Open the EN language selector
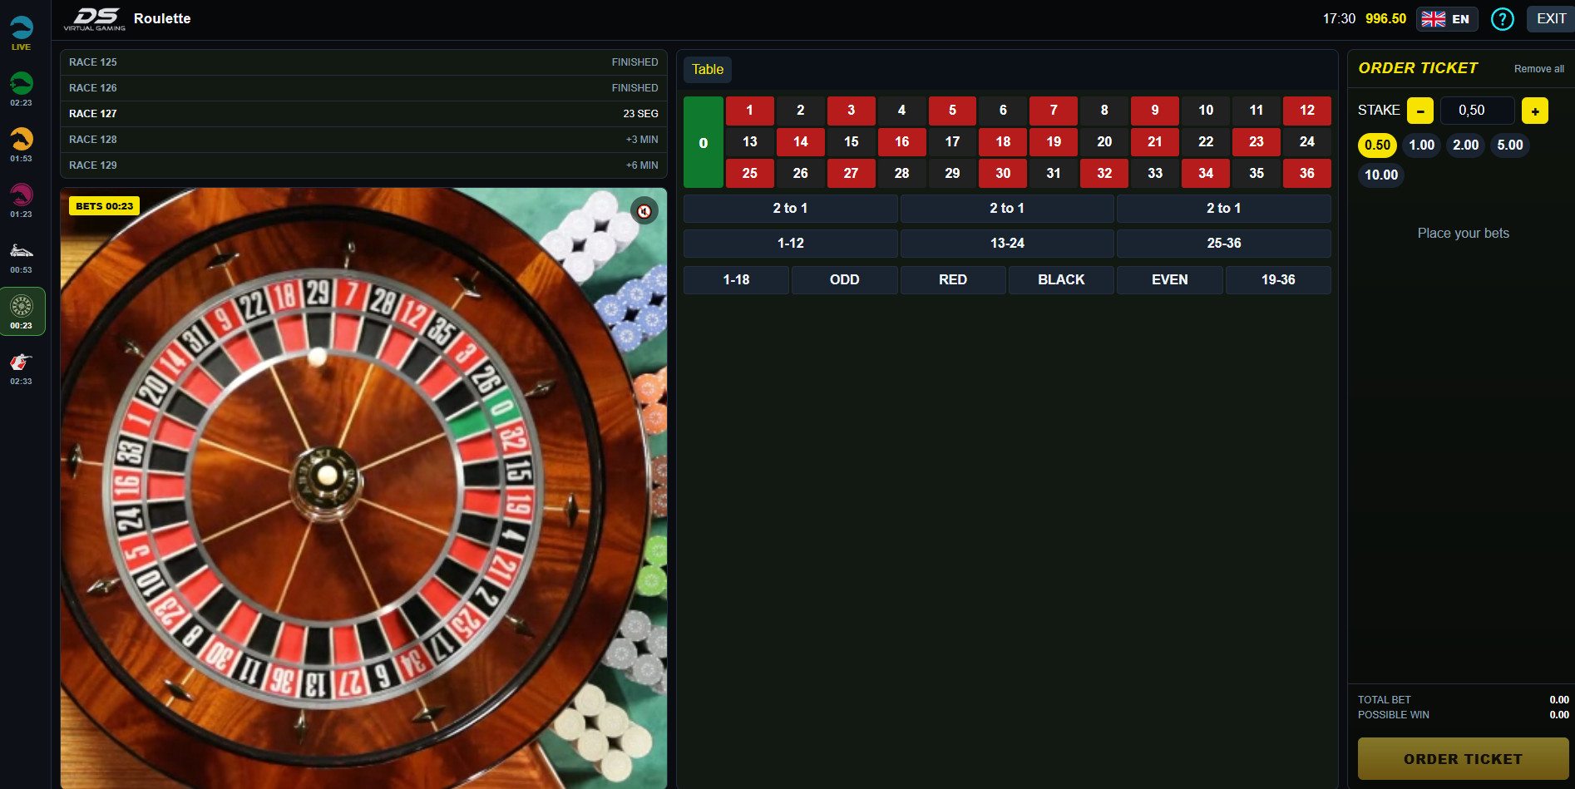The image size is (1575, 789). coord(1447,19)
